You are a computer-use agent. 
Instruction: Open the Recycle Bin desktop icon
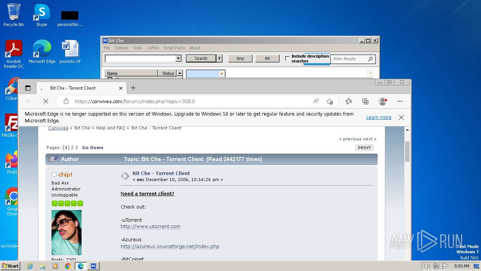pyautogui.click(x=14, y=15)
